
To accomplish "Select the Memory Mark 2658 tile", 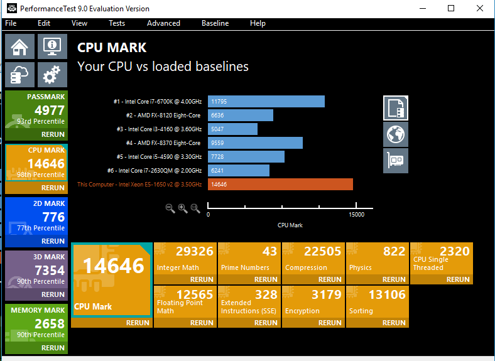I will pos(36,323).
